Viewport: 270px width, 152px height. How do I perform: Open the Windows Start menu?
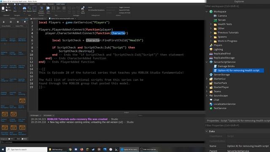[x=3, y=149]
